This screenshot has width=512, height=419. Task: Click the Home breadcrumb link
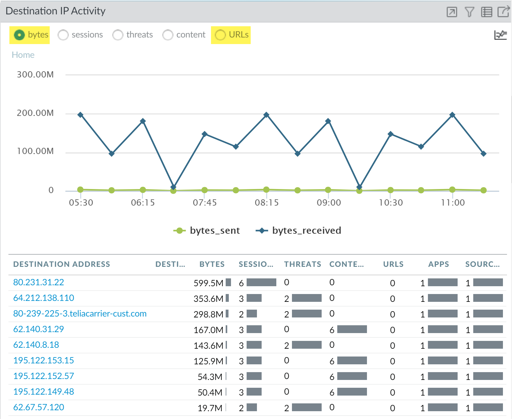(23, 55)
